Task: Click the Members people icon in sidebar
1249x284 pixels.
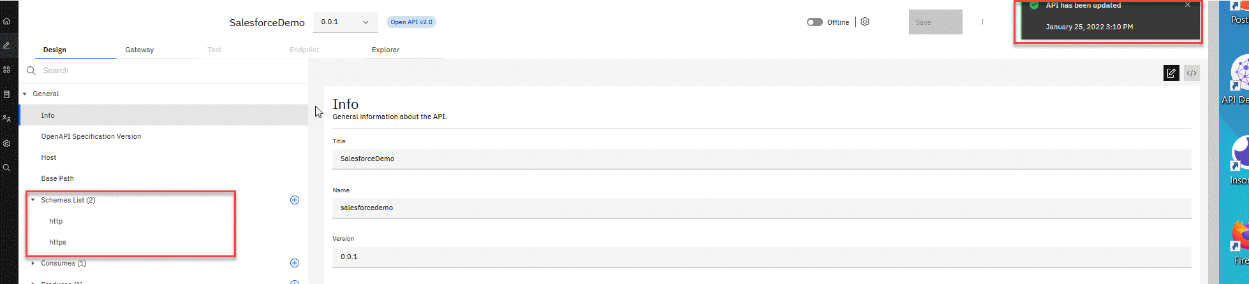Action: pos(6,118)
